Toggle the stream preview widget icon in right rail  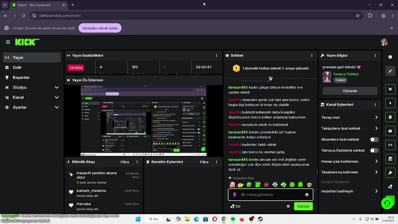coord(390,89)
